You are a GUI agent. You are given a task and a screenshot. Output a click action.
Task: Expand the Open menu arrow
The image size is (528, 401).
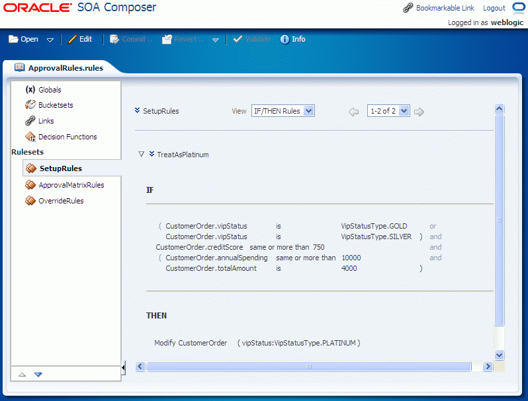[50, 40]
